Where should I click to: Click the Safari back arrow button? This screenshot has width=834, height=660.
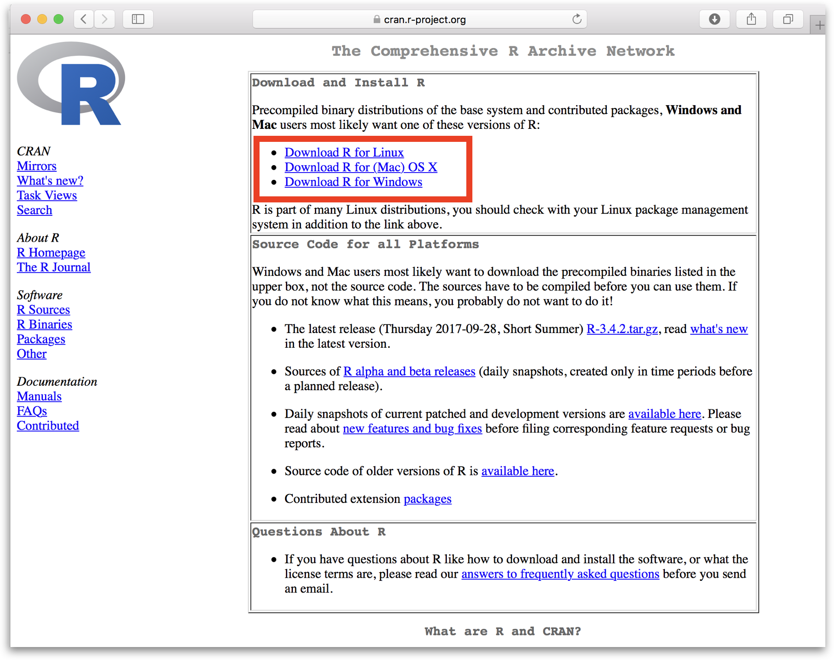tap(84, 19)
